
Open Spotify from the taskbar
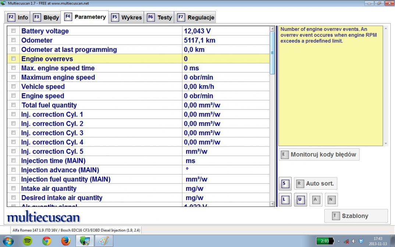point(27,241)
